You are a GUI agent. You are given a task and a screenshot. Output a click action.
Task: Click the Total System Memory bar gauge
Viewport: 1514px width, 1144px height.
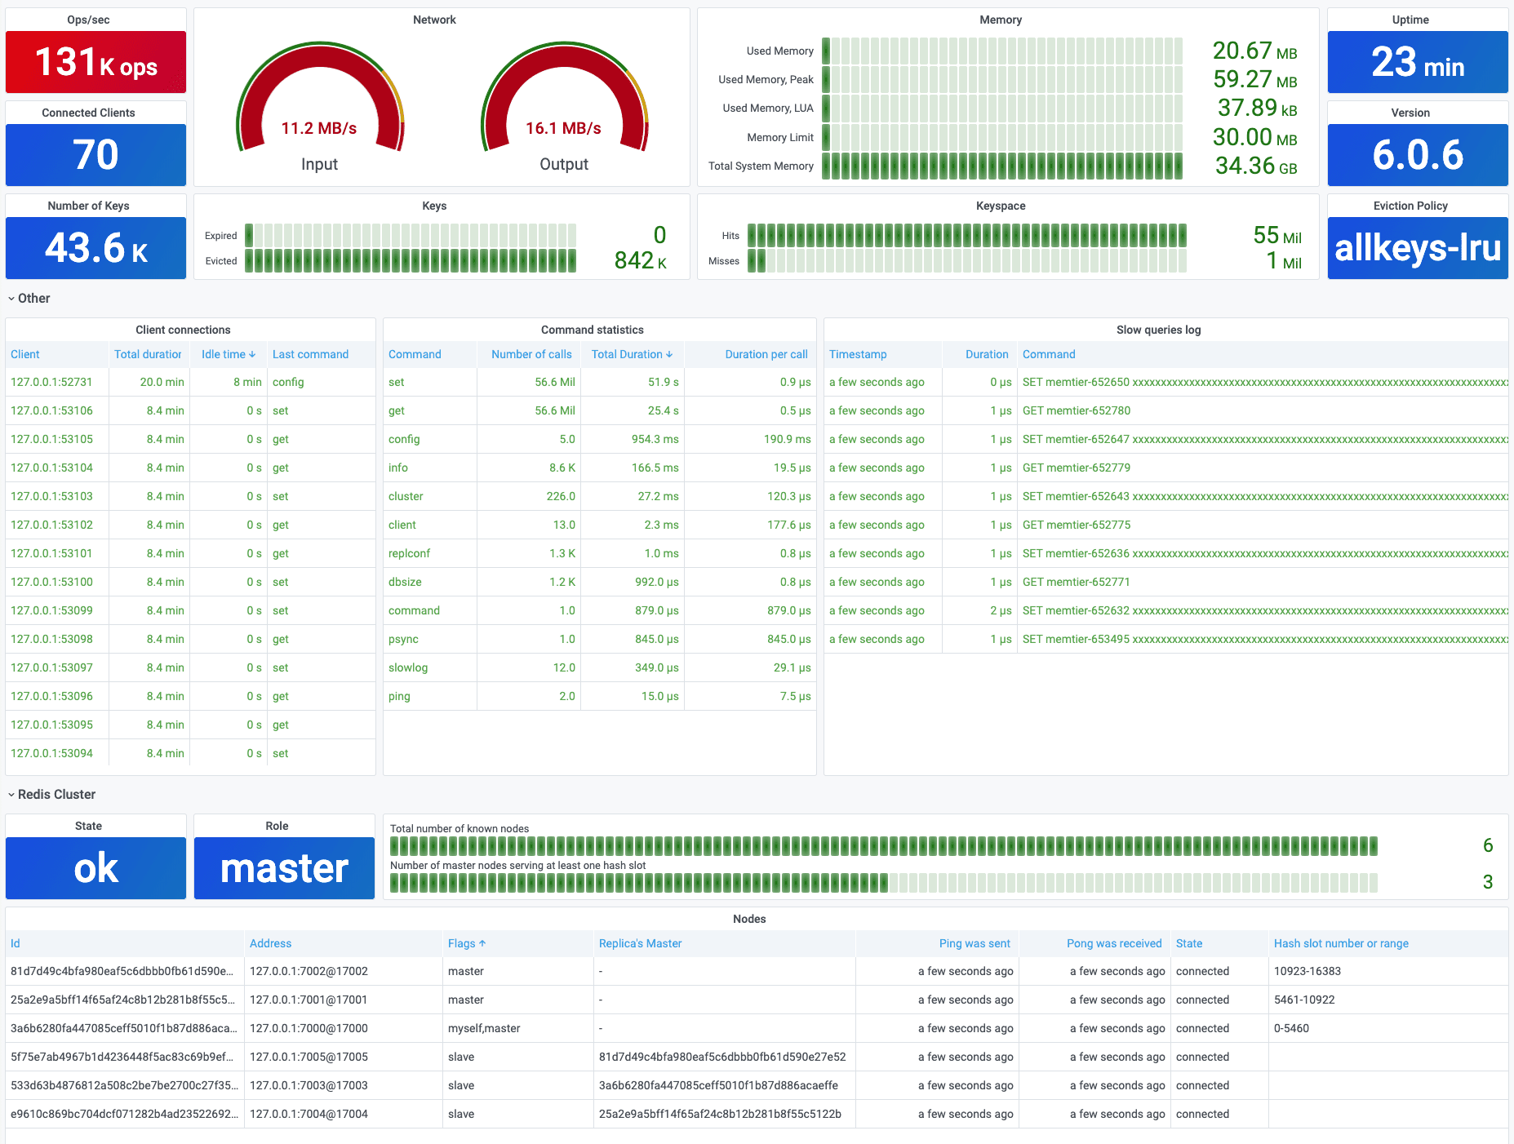(1002, 166)
